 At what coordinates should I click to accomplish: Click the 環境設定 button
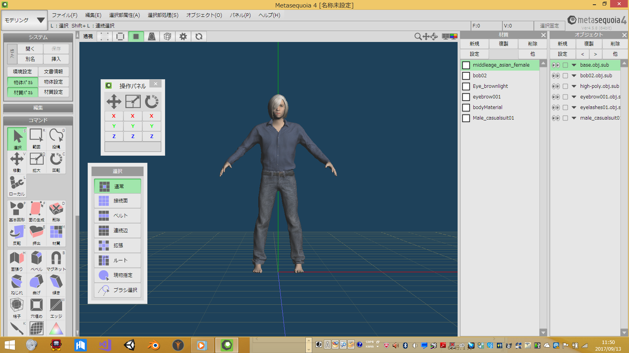tap(22, 72)
